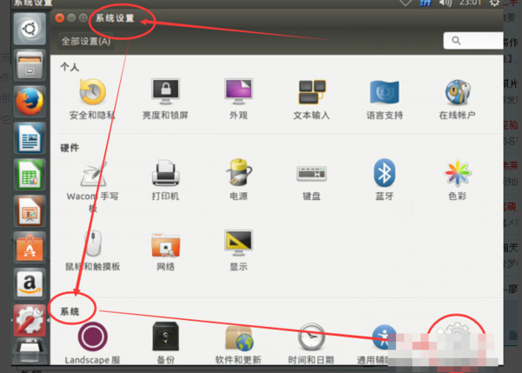
Task: Open Text Entry (文本输入) settings
Action: pos(311,99)
